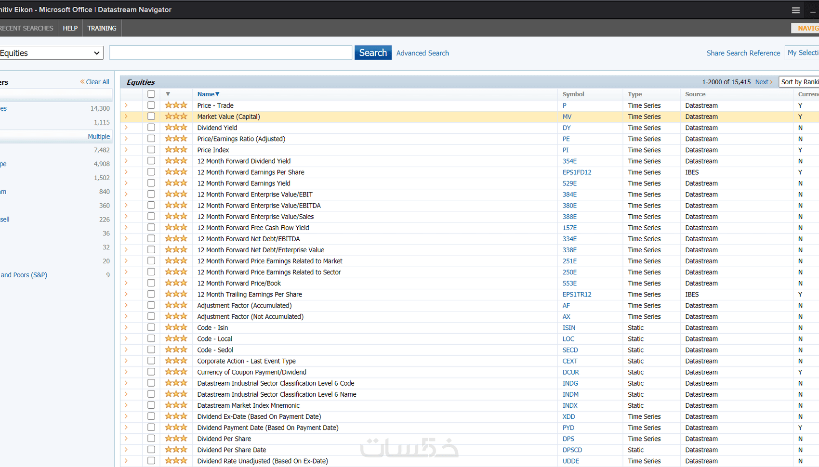
Task: Click stars for Dividend Ex-Date row
Action: point(176,416)
